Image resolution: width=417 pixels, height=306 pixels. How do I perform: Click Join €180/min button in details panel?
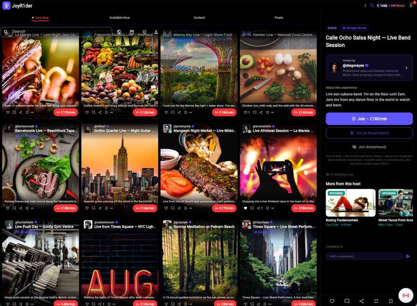pyautogui.click(x=369, y=119)
